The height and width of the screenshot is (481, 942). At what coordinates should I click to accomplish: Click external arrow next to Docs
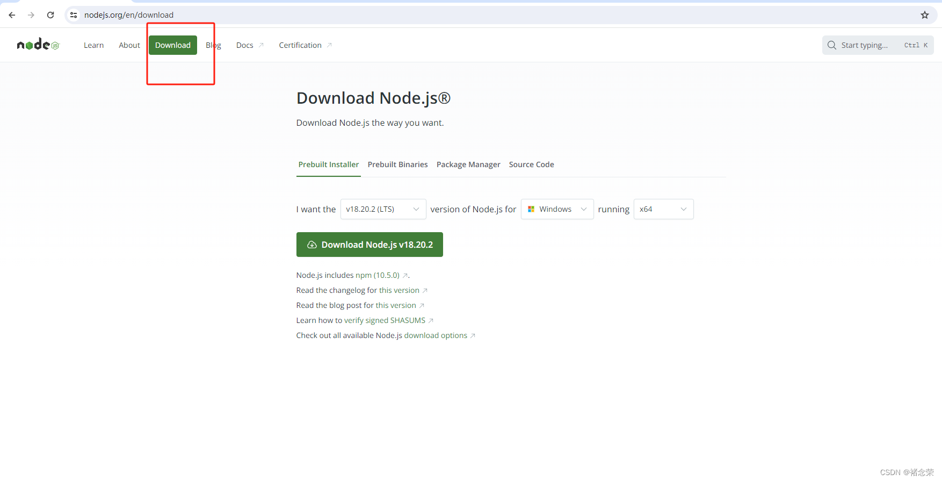click(261, 45)
